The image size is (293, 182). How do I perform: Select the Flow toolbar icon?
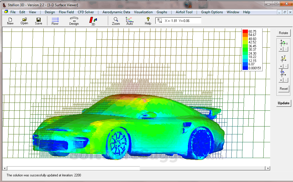coord(55,21)
